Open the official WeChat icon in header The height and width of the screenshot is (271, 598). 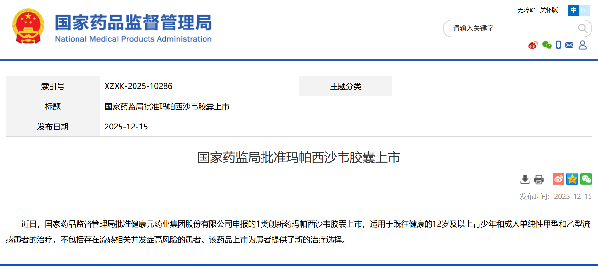pyautogui.click(x=547, y=45)
